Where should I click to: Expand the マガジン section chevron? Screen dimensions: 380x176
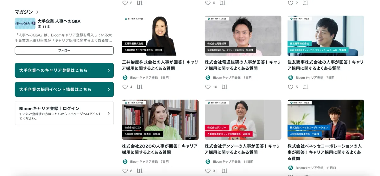(x=37, y=12)
